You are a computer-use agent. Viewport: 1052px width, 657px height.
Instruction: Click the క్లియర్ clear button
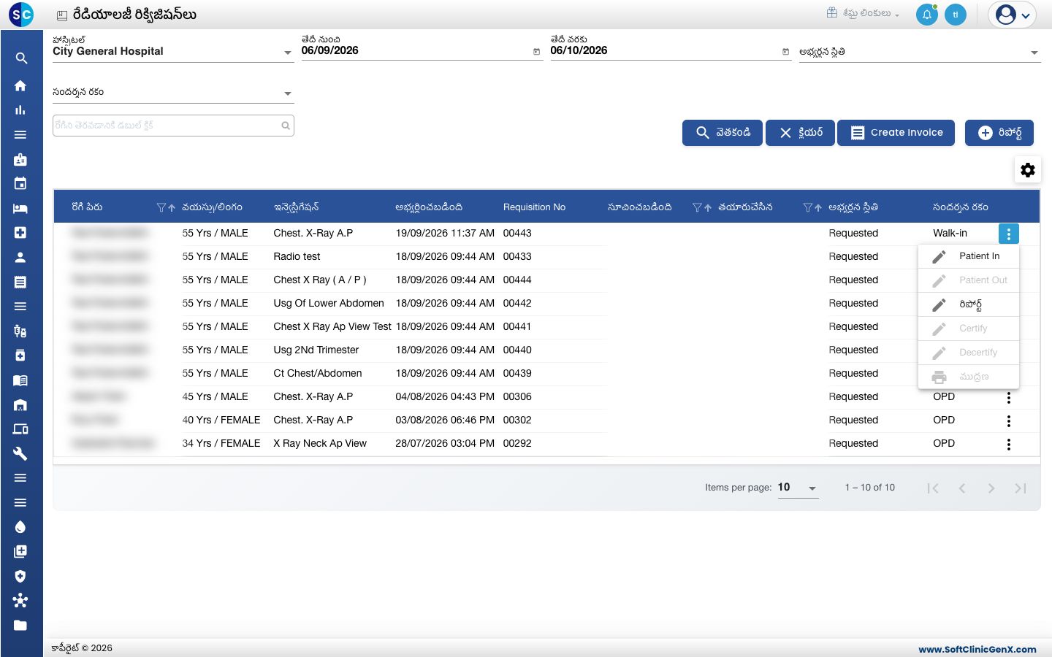tap(800, 133)
